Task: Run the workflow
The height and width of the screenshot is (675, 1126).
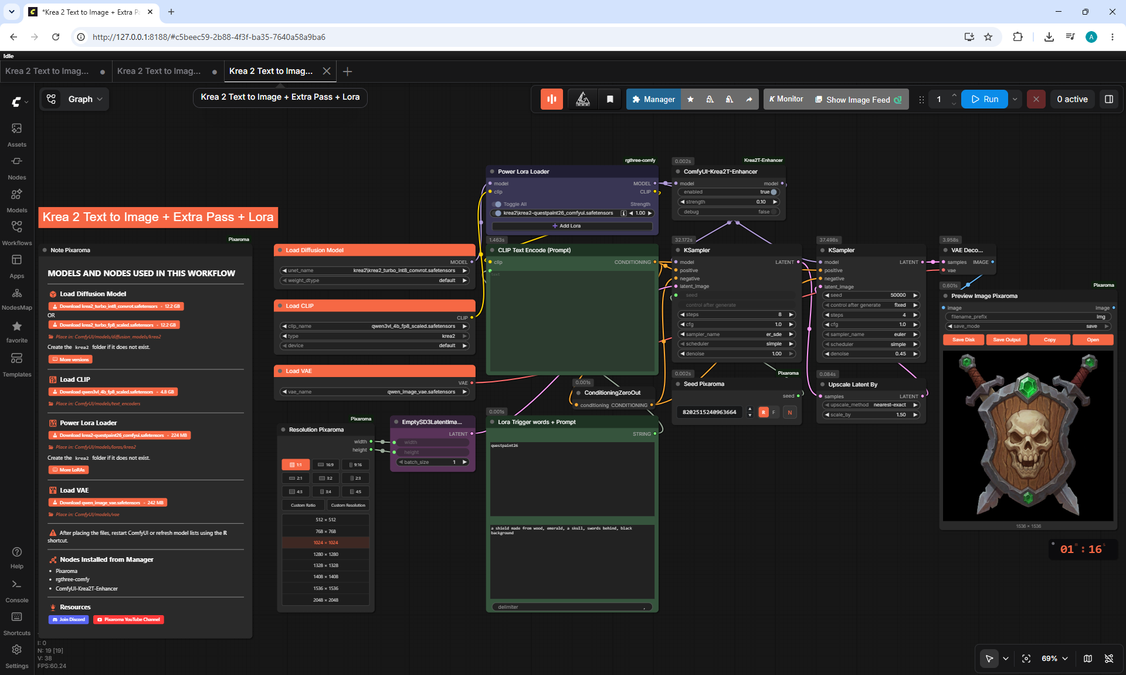Action: 985,99
